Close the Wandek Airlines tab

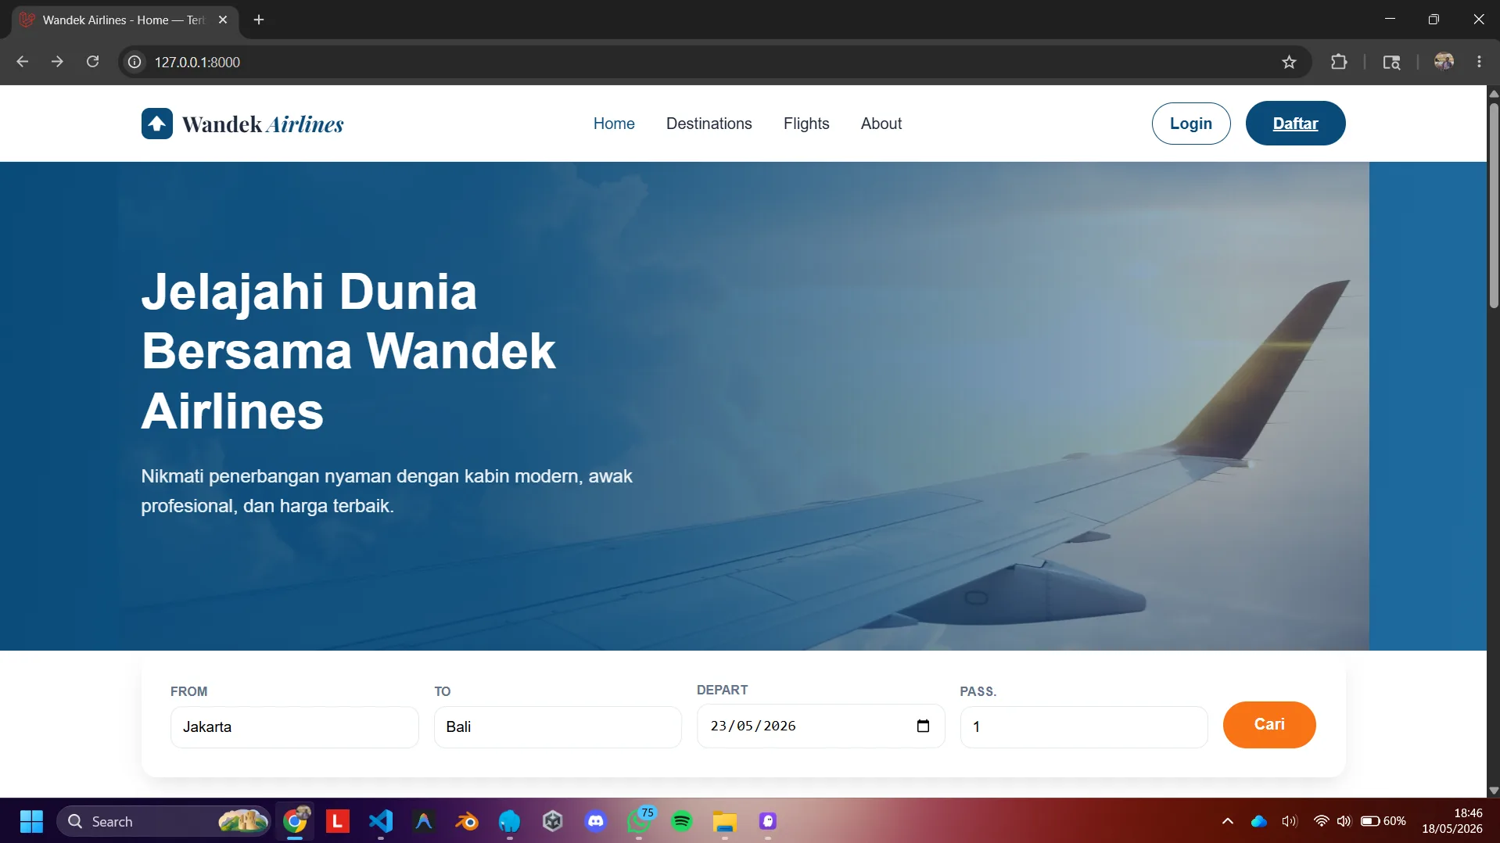click(223, 20)
